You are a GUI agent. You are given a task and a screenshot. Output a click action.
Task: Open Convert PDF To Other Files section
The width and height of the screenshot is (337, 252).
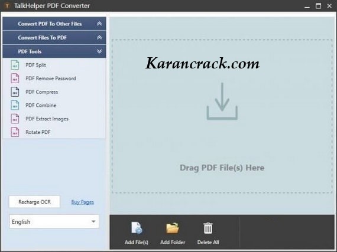tap(54, 24)
